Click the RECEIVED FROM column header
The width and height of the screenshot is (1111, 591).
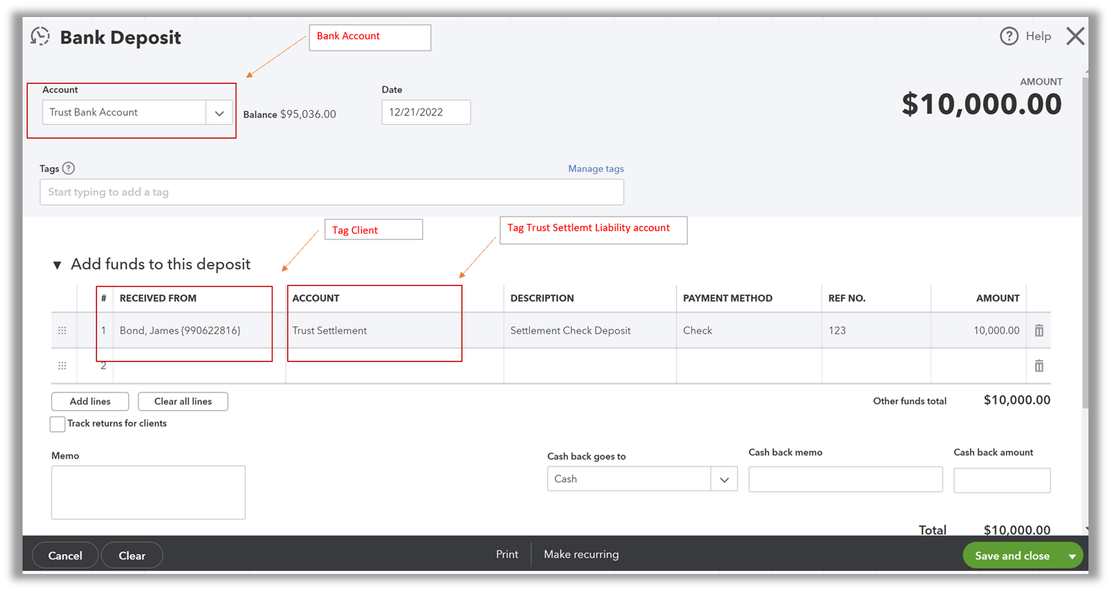click(158, 299)
